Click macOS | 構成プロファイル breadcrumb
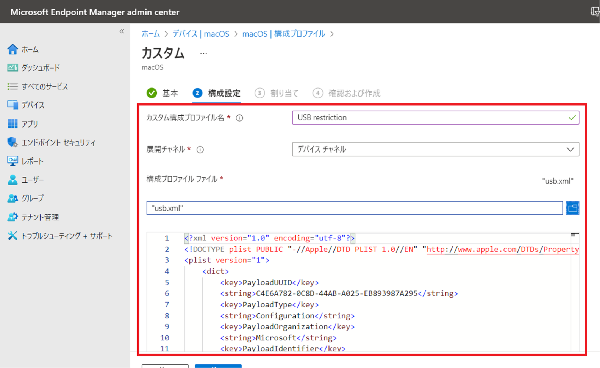 [x=284, y=34]
